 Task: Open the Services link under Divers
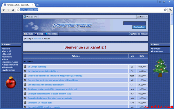pos(156,49)
